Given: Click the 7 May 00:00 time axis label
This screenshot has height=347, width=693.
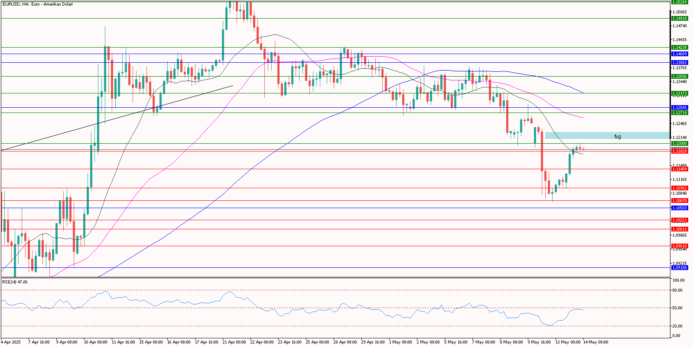Looking at the screenshot, I should coord(484,342).
